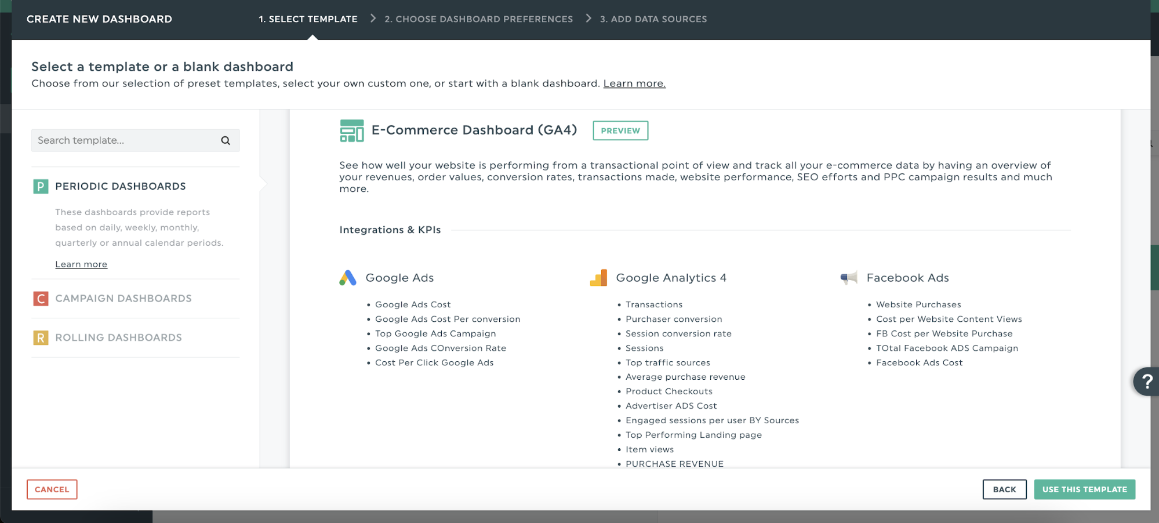Go to step 3 Add Data Sources

pos(653,19)
